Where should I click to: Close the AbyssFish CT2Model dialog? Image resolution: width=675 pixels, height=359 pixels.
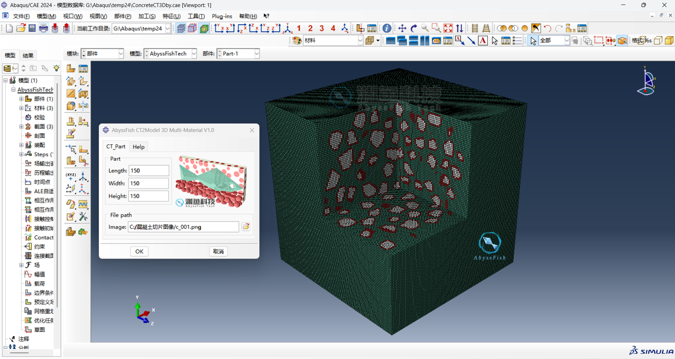coord(252,130)
